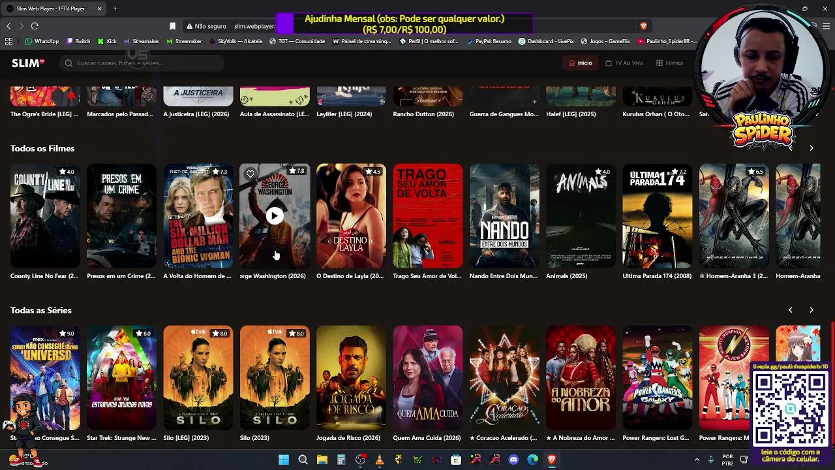Click the 'Kurulus Orhan' title
The height and width of the screenshot is (470, 835).
click(656, 114)
